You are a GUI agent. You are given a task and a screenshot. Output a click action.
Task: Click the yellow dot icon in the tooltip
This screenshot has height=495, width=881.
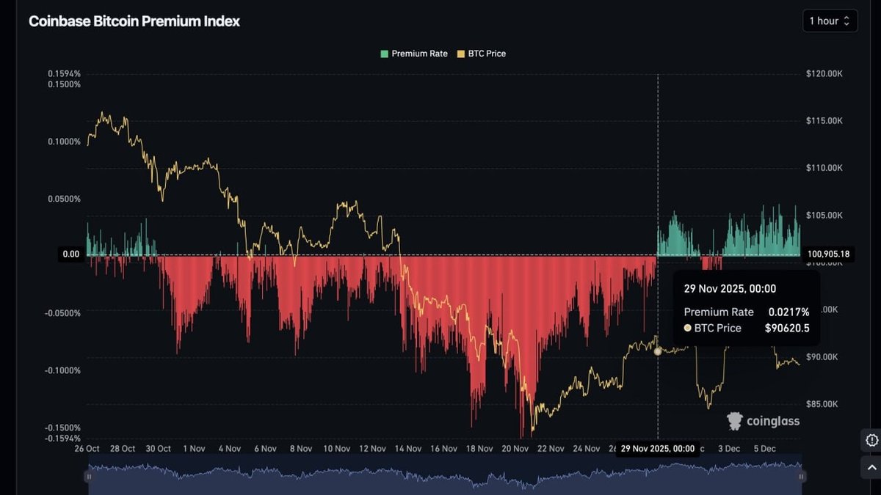687,328
